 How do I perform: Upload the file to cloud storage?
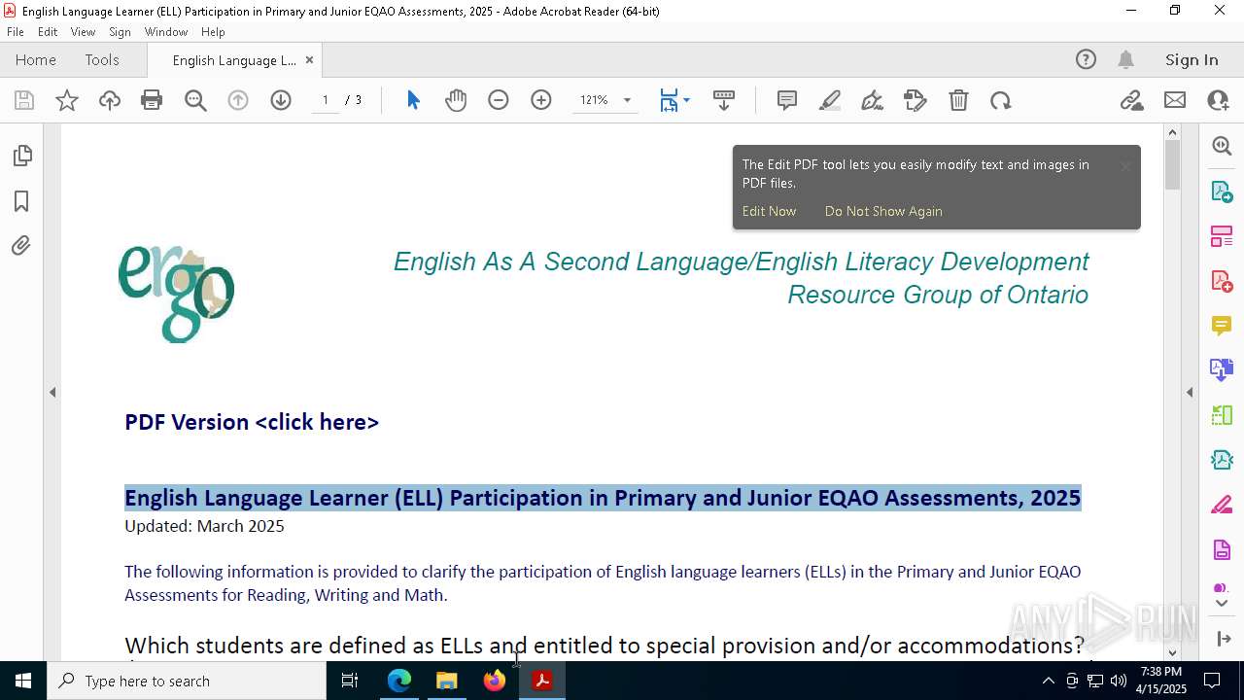coord(110,100)
